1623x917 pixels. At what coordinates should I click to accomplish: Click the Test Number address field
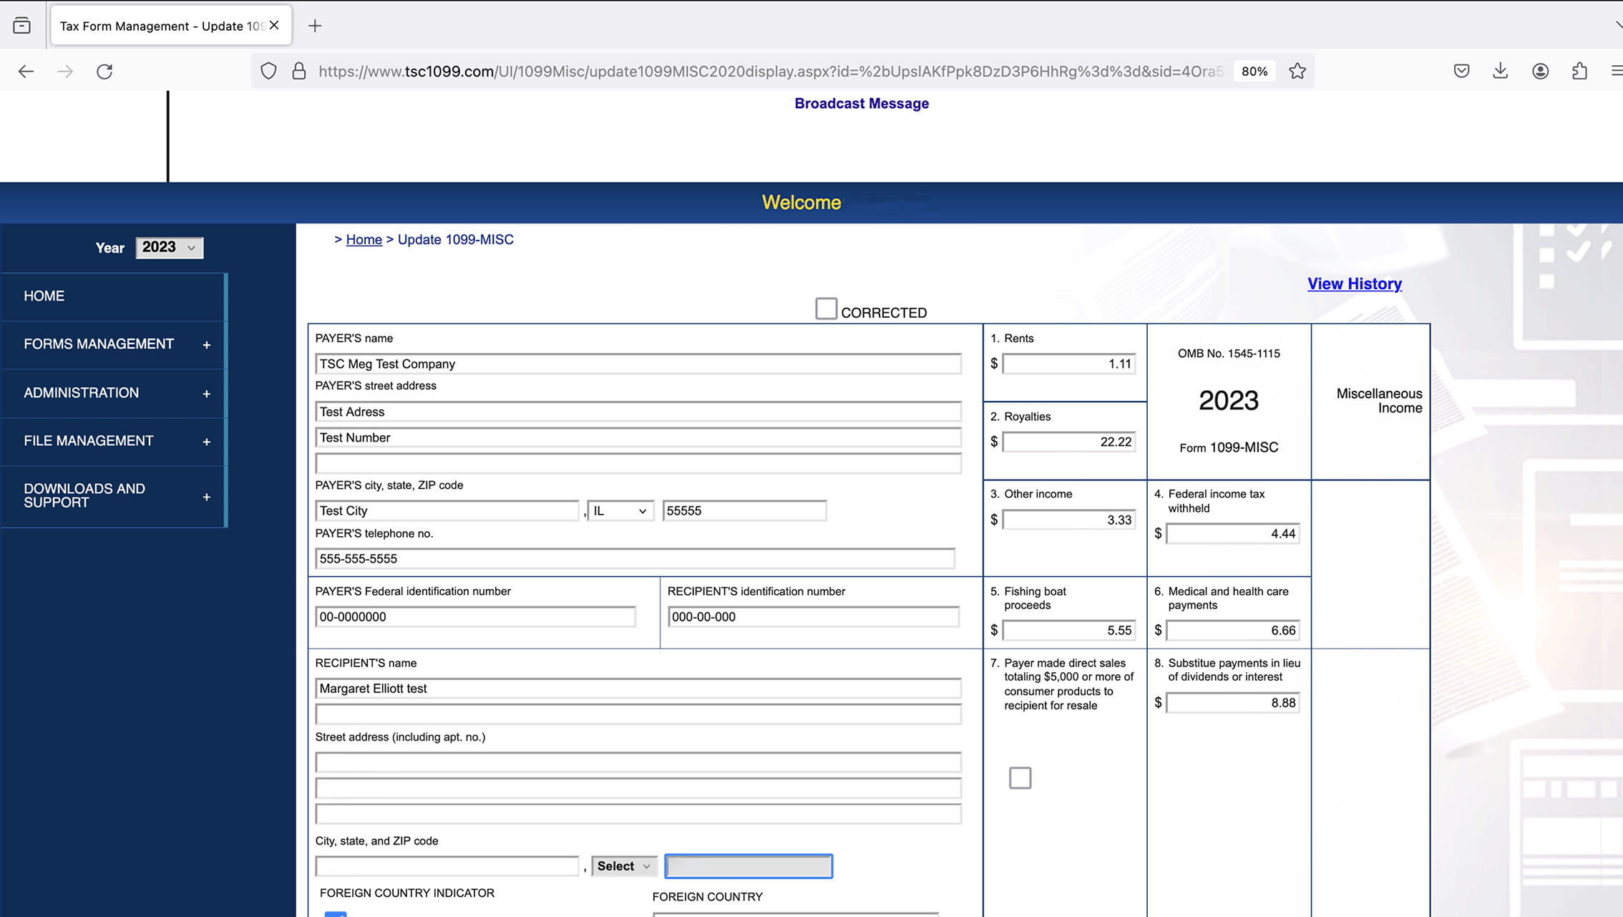(x=638, y=437)
